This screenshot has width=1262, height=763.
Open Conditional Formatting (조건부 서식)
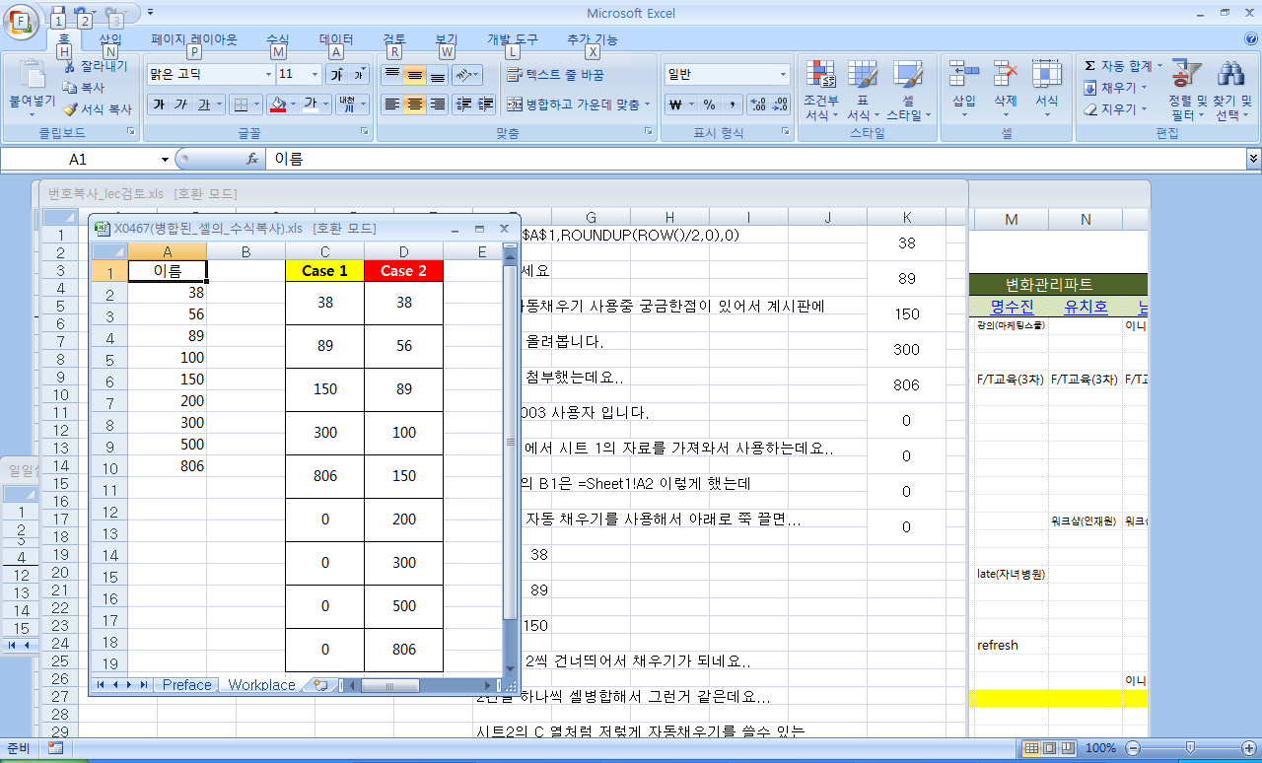(x=820, y=91)
